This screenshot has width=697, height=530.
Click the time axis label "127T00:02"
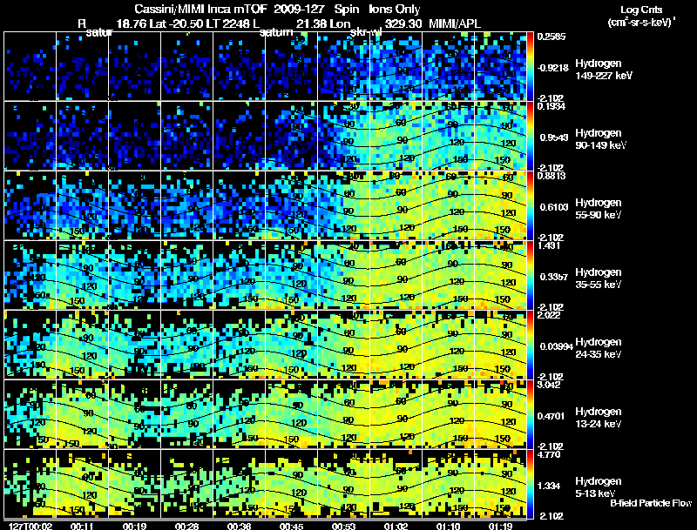click(x=30, y=526)
